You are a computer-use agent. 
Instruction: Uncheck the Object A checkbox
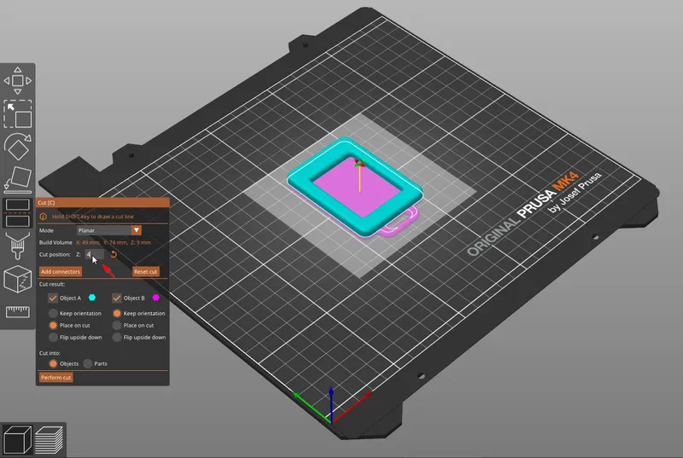(53, 298)
